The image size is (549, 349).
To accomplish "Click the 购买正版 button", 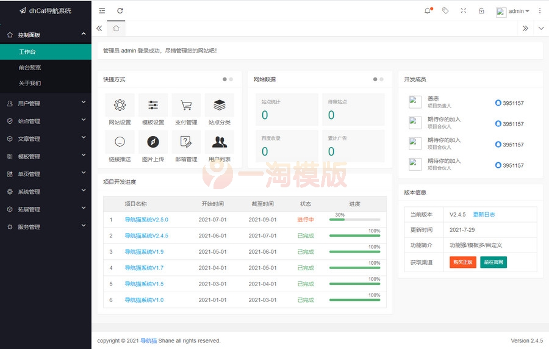I will pyautogui.click(x=462, y=262).
